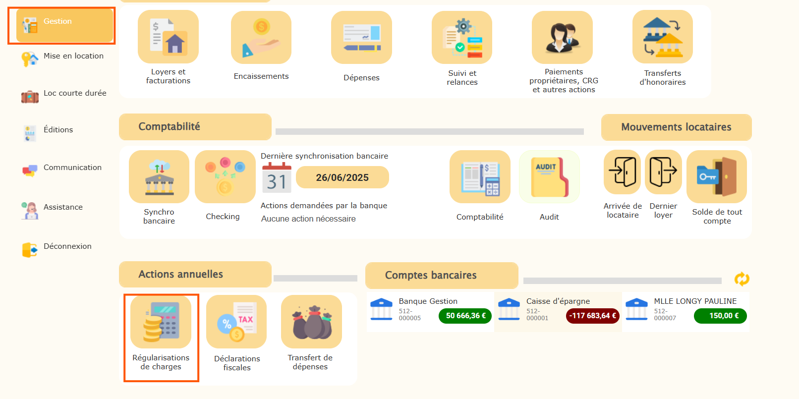Viewport: 799px width, 399px height.
Task: Open Encaissements hand with coin icon
Action: tap(261, 38)
